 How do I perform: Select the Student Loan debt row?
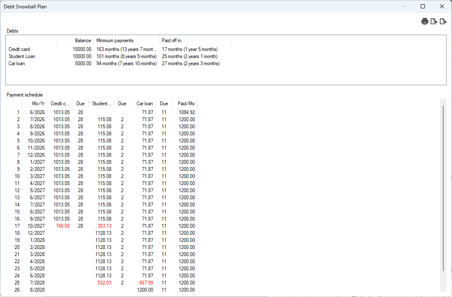[x=22, y=56]
